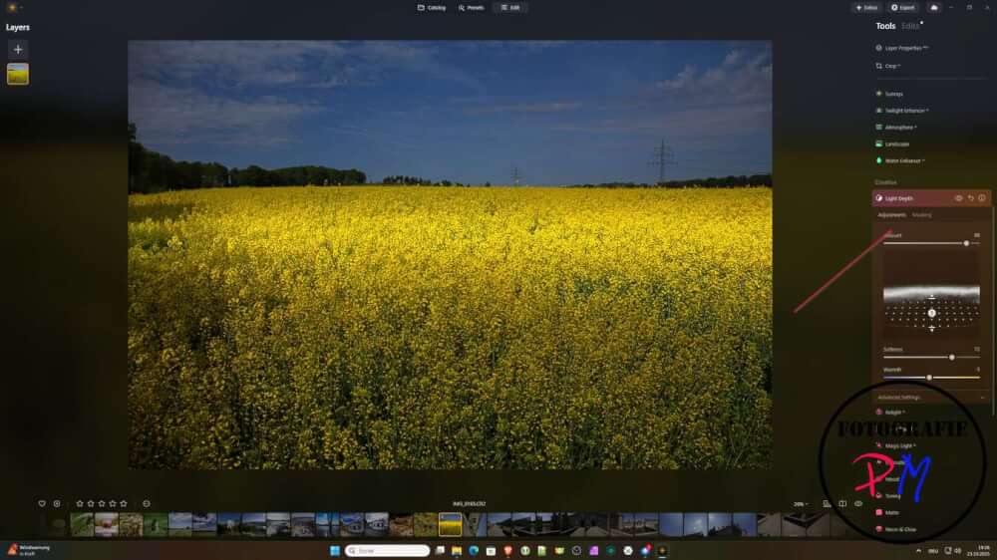Mark the photo as favorite with the heart

click(x=42, y=503)
